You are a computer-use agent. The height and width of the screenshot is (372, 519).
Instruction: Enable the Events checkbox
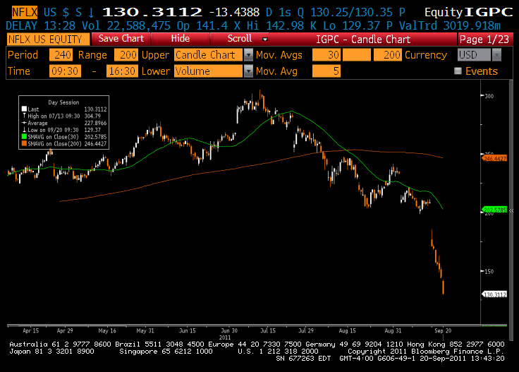pos(458,71)
